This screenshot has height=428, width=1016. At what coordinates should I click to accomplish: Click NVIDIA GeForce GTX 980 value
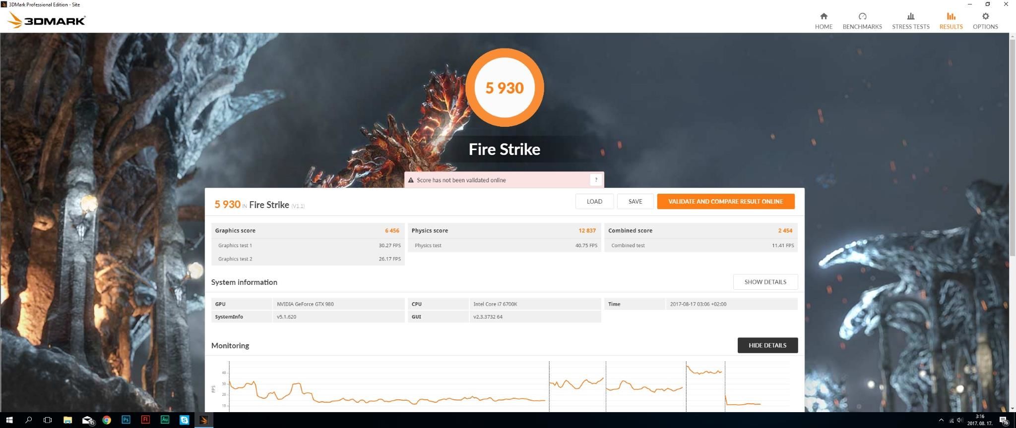click(305, 304)
